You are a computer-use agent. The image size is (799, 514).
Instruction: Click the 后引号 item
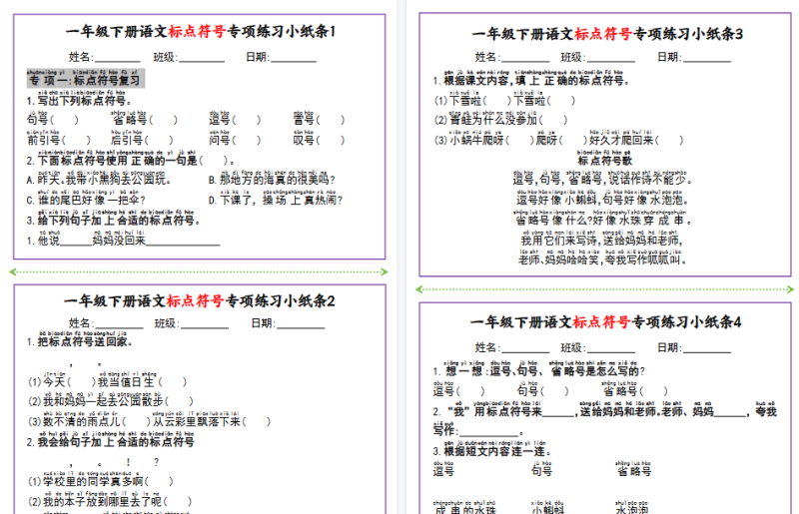point(142,139)
